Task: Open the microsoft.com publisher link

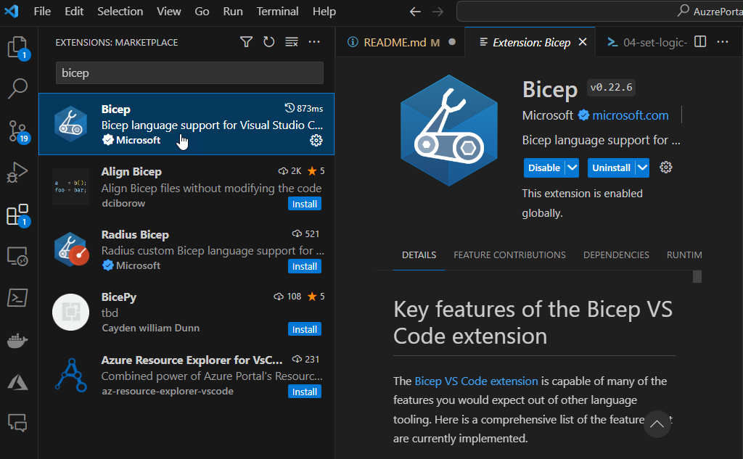Action: (x=631, y=115)
